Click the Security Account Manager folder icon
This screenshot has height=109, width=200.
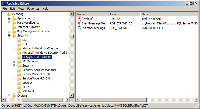point(19,70)
